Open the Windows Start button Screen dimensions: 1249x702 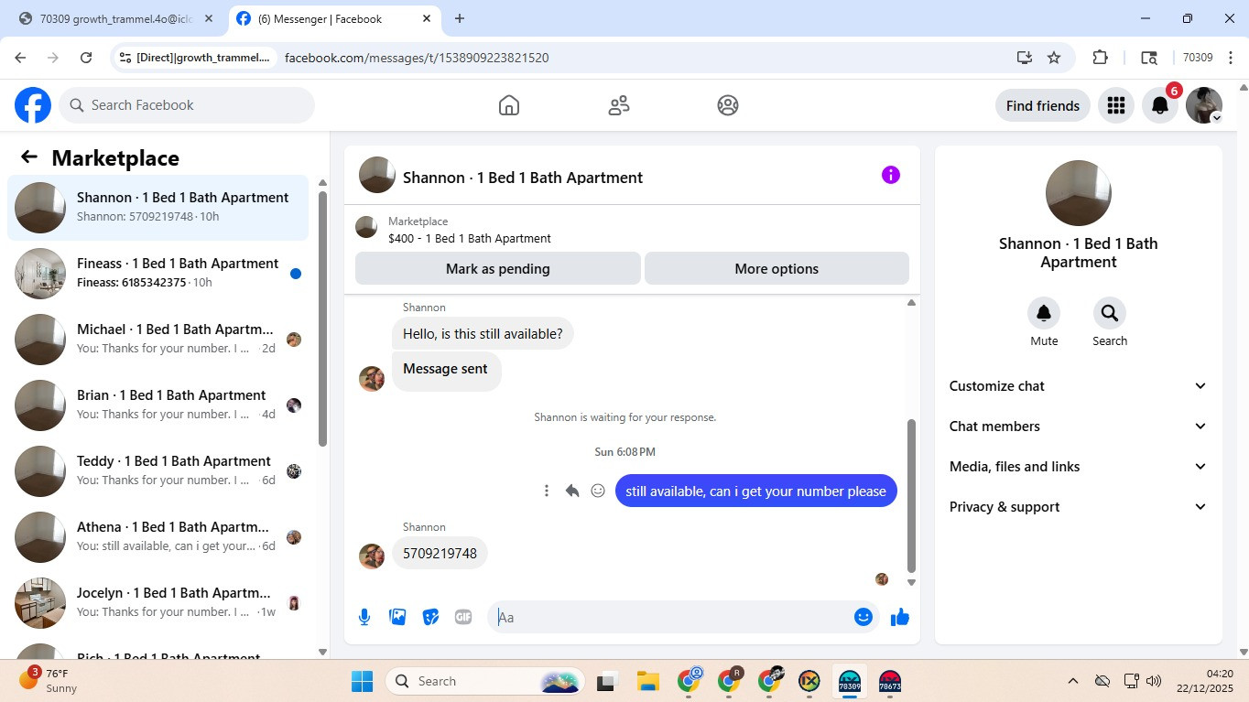363,681
